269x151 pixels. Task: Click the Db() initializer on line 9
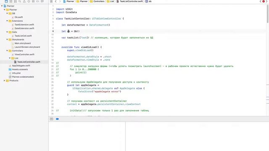tap(76, 31)
